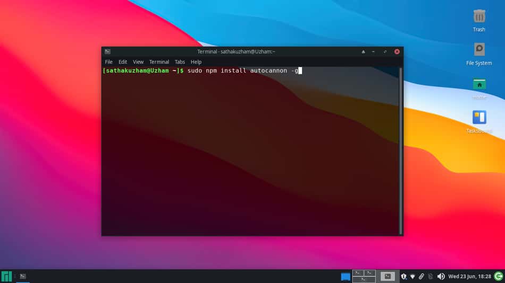Open the Edit menu in Terminal
505x283 pixels.
tap(123, 61)
